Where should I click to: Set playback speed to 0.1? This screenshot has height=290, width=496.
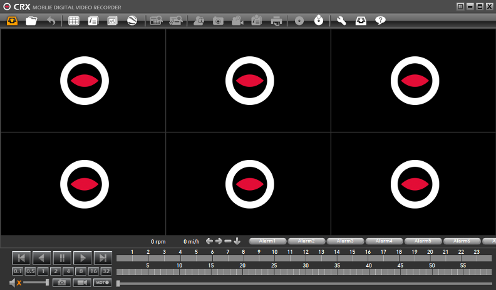[x=18, y=271]
